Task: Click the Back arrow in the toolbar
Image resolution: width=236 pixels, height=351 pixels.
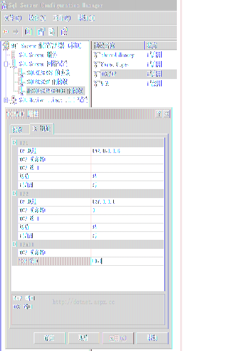Action: coord(6,32)
